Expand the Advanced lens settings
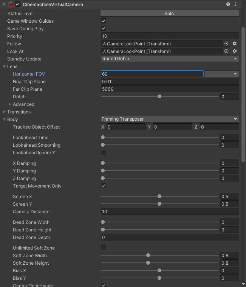The image size is (246, 287). pos(10,104)
